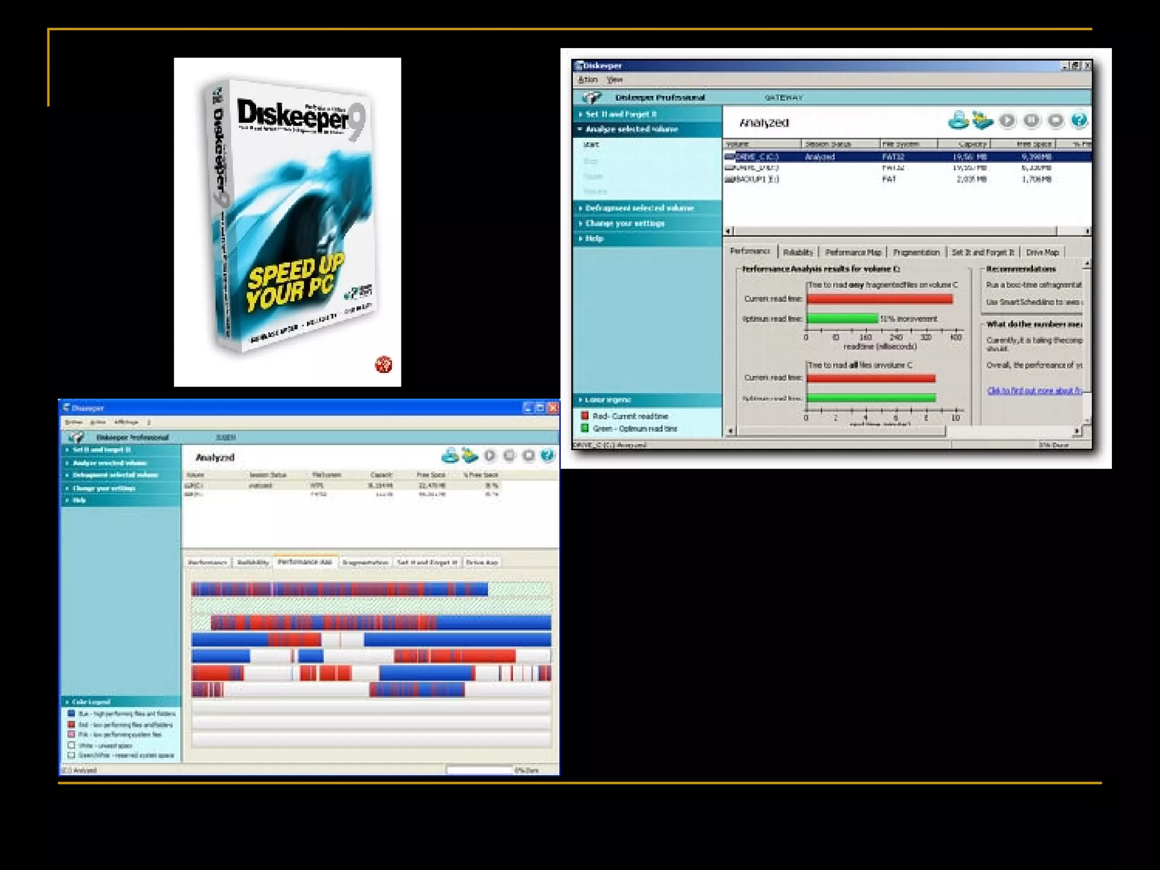This screenshot has height=870, width=1160.
Task: Switch to Fragmentation tab in upper-right window
Action: tap(916, 252)
